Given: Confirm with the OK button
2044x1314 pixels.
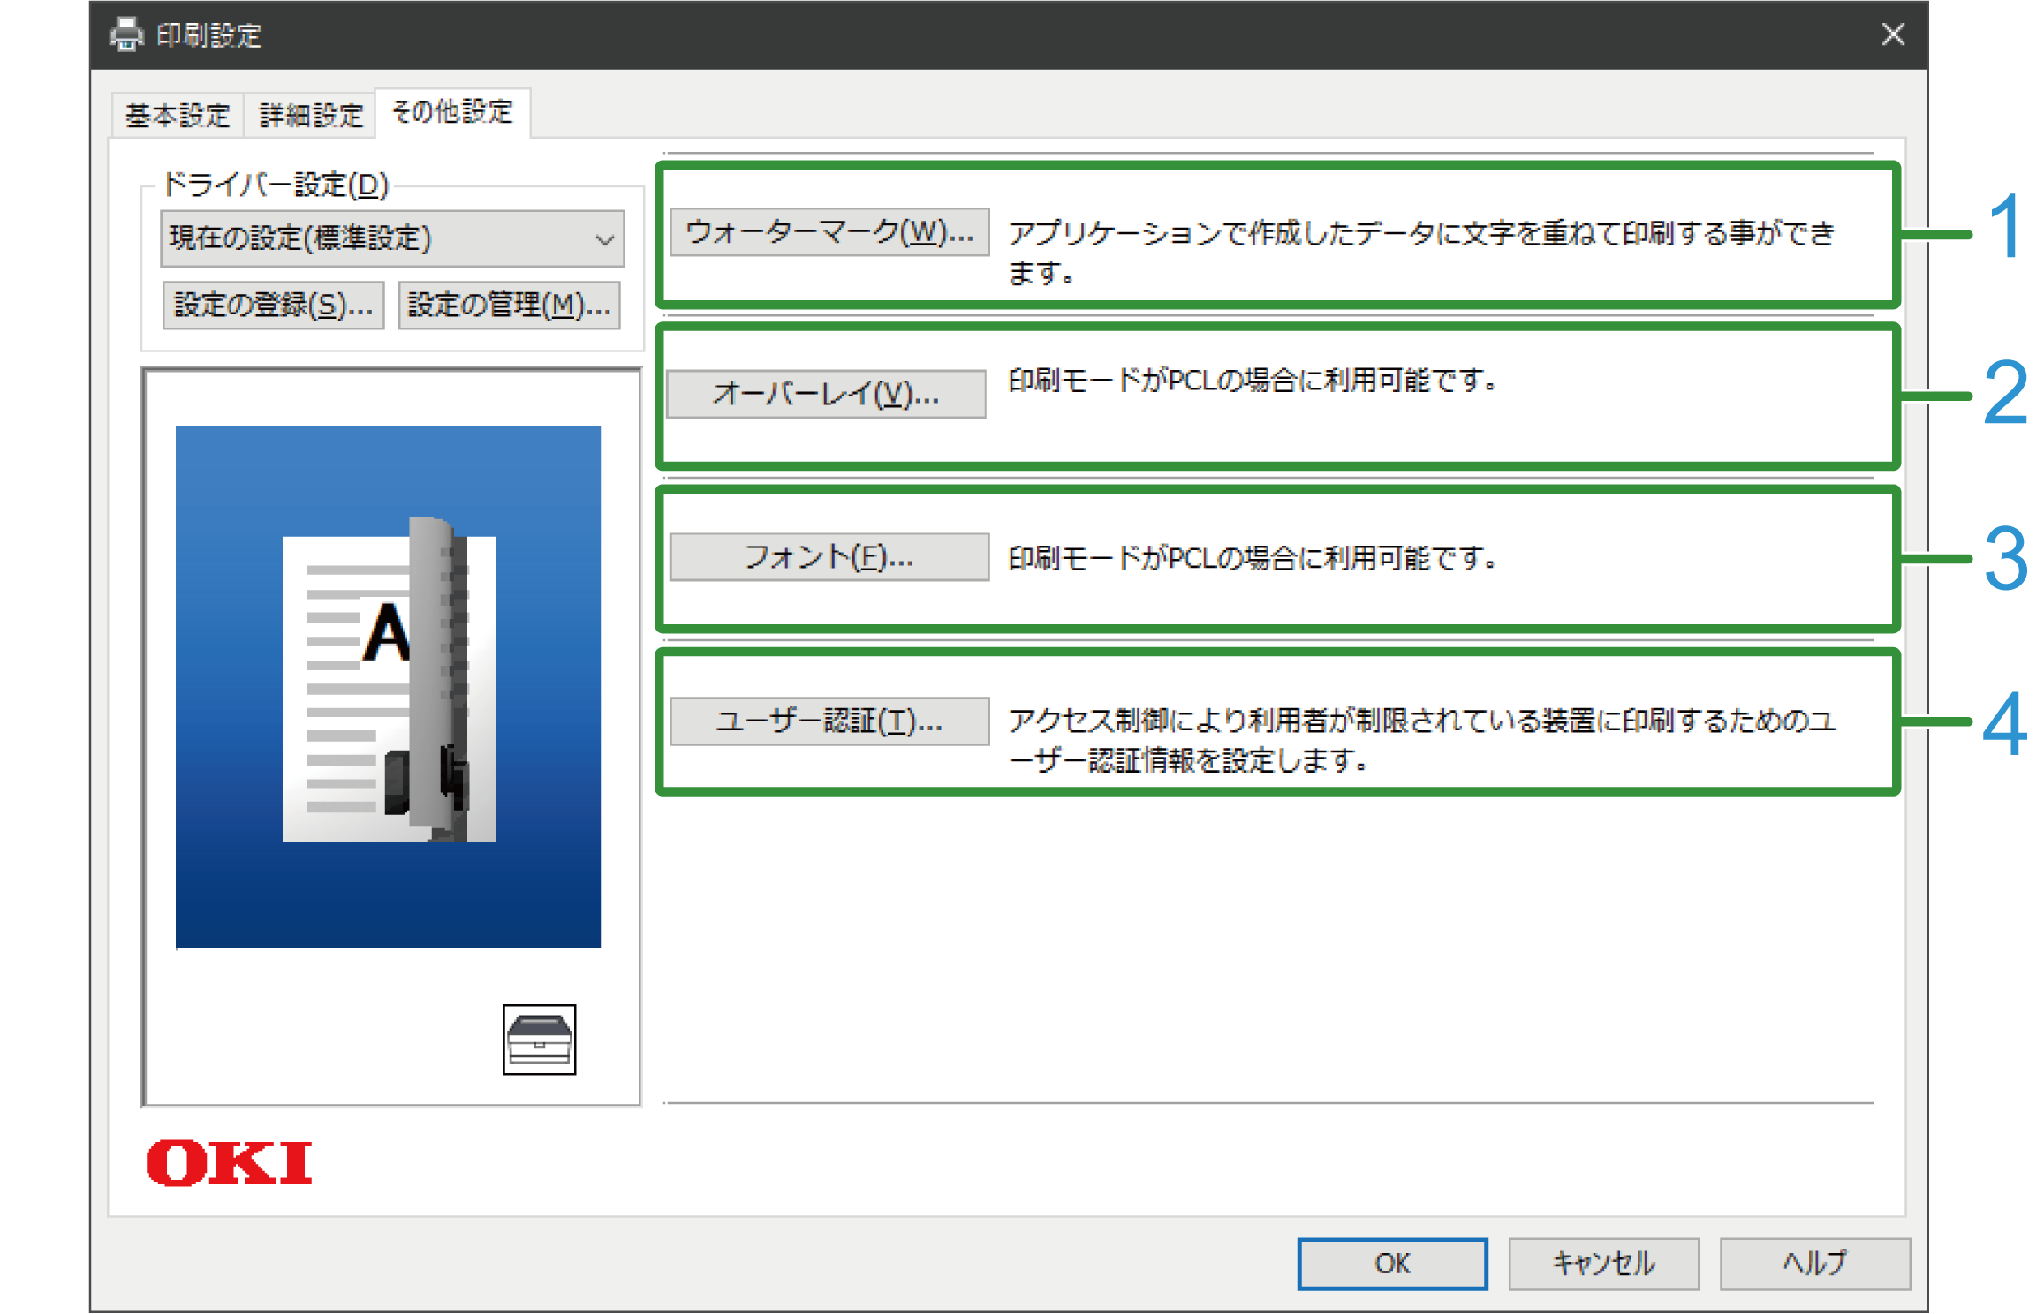Looking at the screenshot, I should point(1391,1263).
